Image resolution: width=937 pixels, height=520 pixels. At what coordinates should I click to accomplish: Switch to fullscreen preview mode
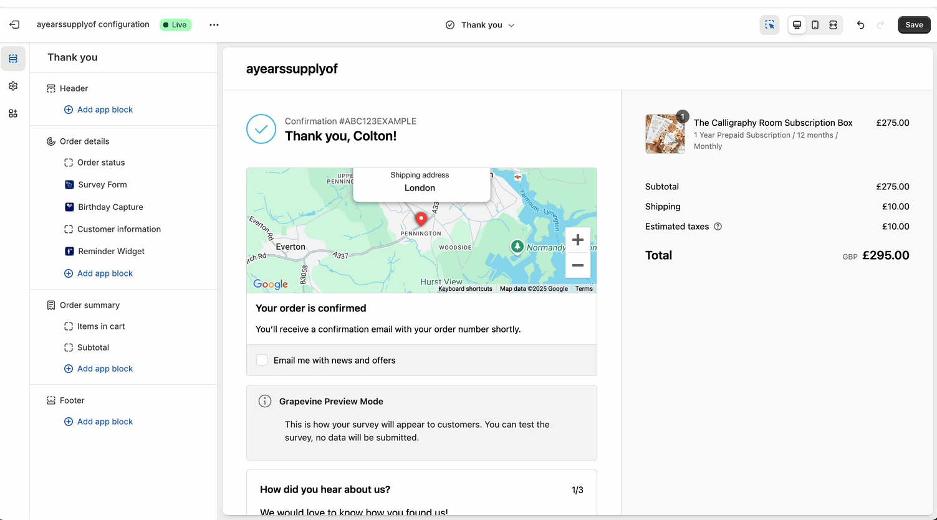[x=833, y=25]
